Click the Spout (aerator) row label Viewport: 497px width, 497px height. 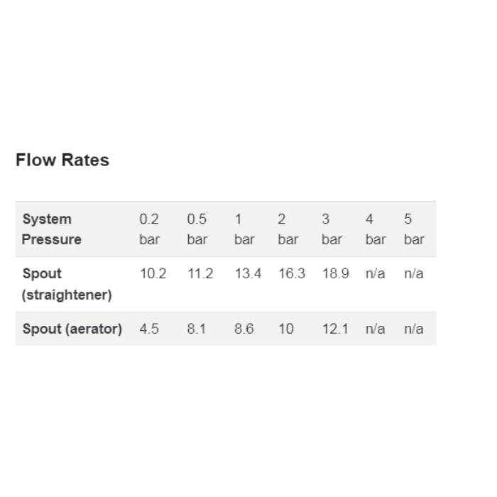point(72,329)
